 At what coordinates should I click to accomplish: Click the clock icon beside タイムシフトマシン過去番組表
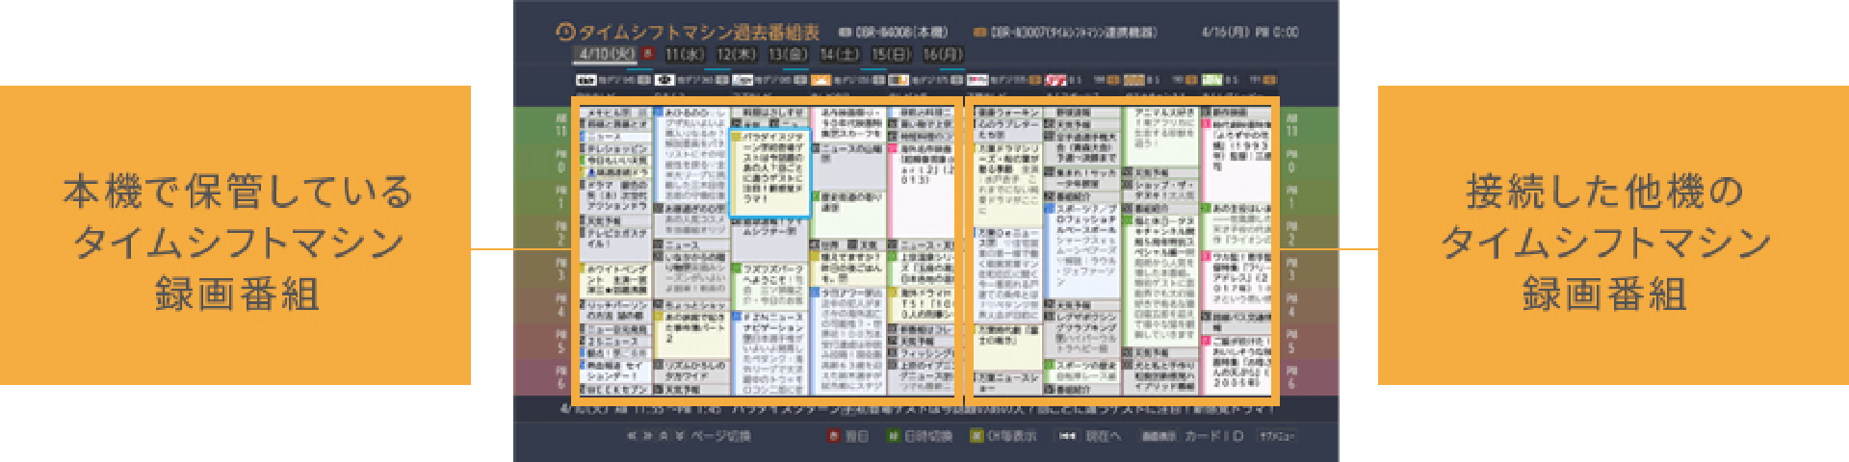click(565, 32)
